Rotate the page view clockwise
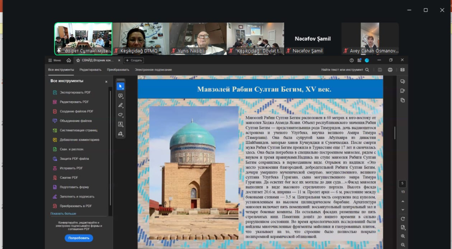 click(x=403, y=219)
